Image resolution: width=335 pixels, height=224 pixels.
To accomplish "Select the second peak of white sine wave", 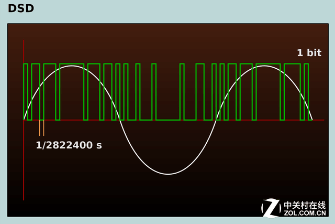I will click(x=264, y=66).
